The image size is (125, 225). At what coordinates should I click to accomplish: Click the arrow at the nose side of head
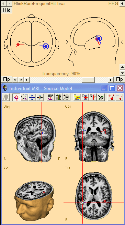pyautogui.click(x=67, y=42)
